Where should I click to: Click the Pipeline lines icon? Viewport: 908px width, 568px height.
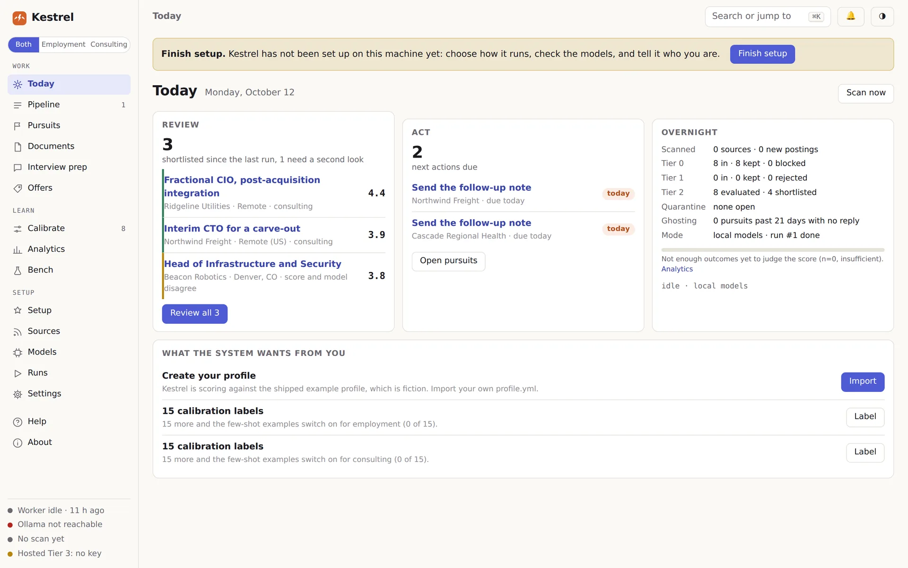coord(17,105)
